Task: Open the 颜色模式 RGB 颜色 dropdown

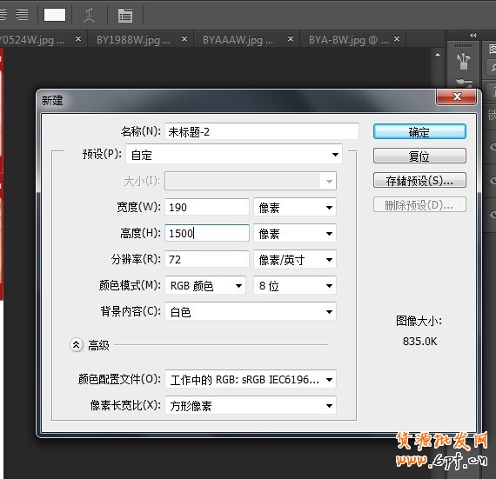Action: pos(205,286)
